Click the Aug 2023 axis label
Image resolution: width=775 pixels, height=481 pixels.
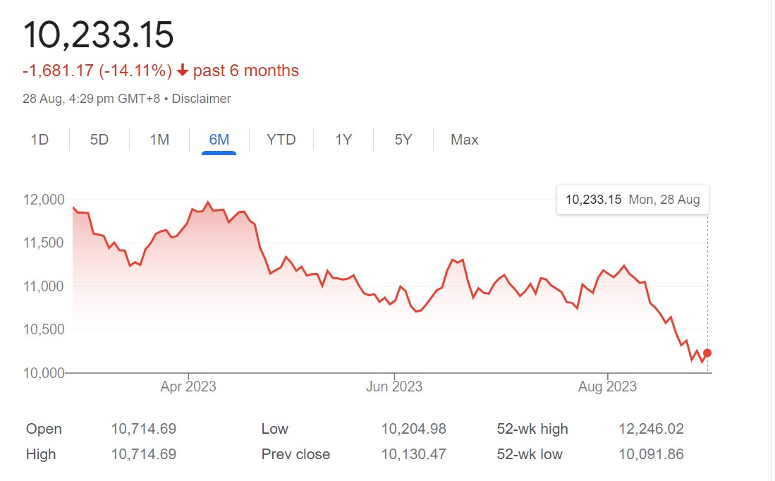pyautogui.click(x=607, y=386)
